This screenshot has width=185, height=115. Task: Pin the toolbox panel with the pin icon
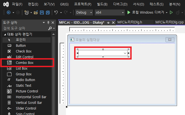coord(48,23)
